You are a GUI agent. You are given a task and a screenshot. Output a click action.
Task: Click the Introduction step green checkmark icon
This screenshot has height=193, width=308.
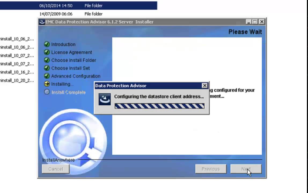pyautogui.click(x=47, y=44)
